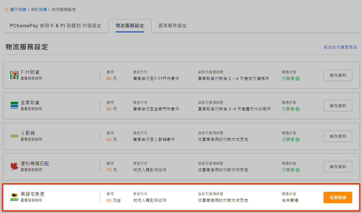Open PChomePay 信用卡 & Pi 拍錢包 tab
The height and width of the screenshot is (213, 362).
(55, 26)
